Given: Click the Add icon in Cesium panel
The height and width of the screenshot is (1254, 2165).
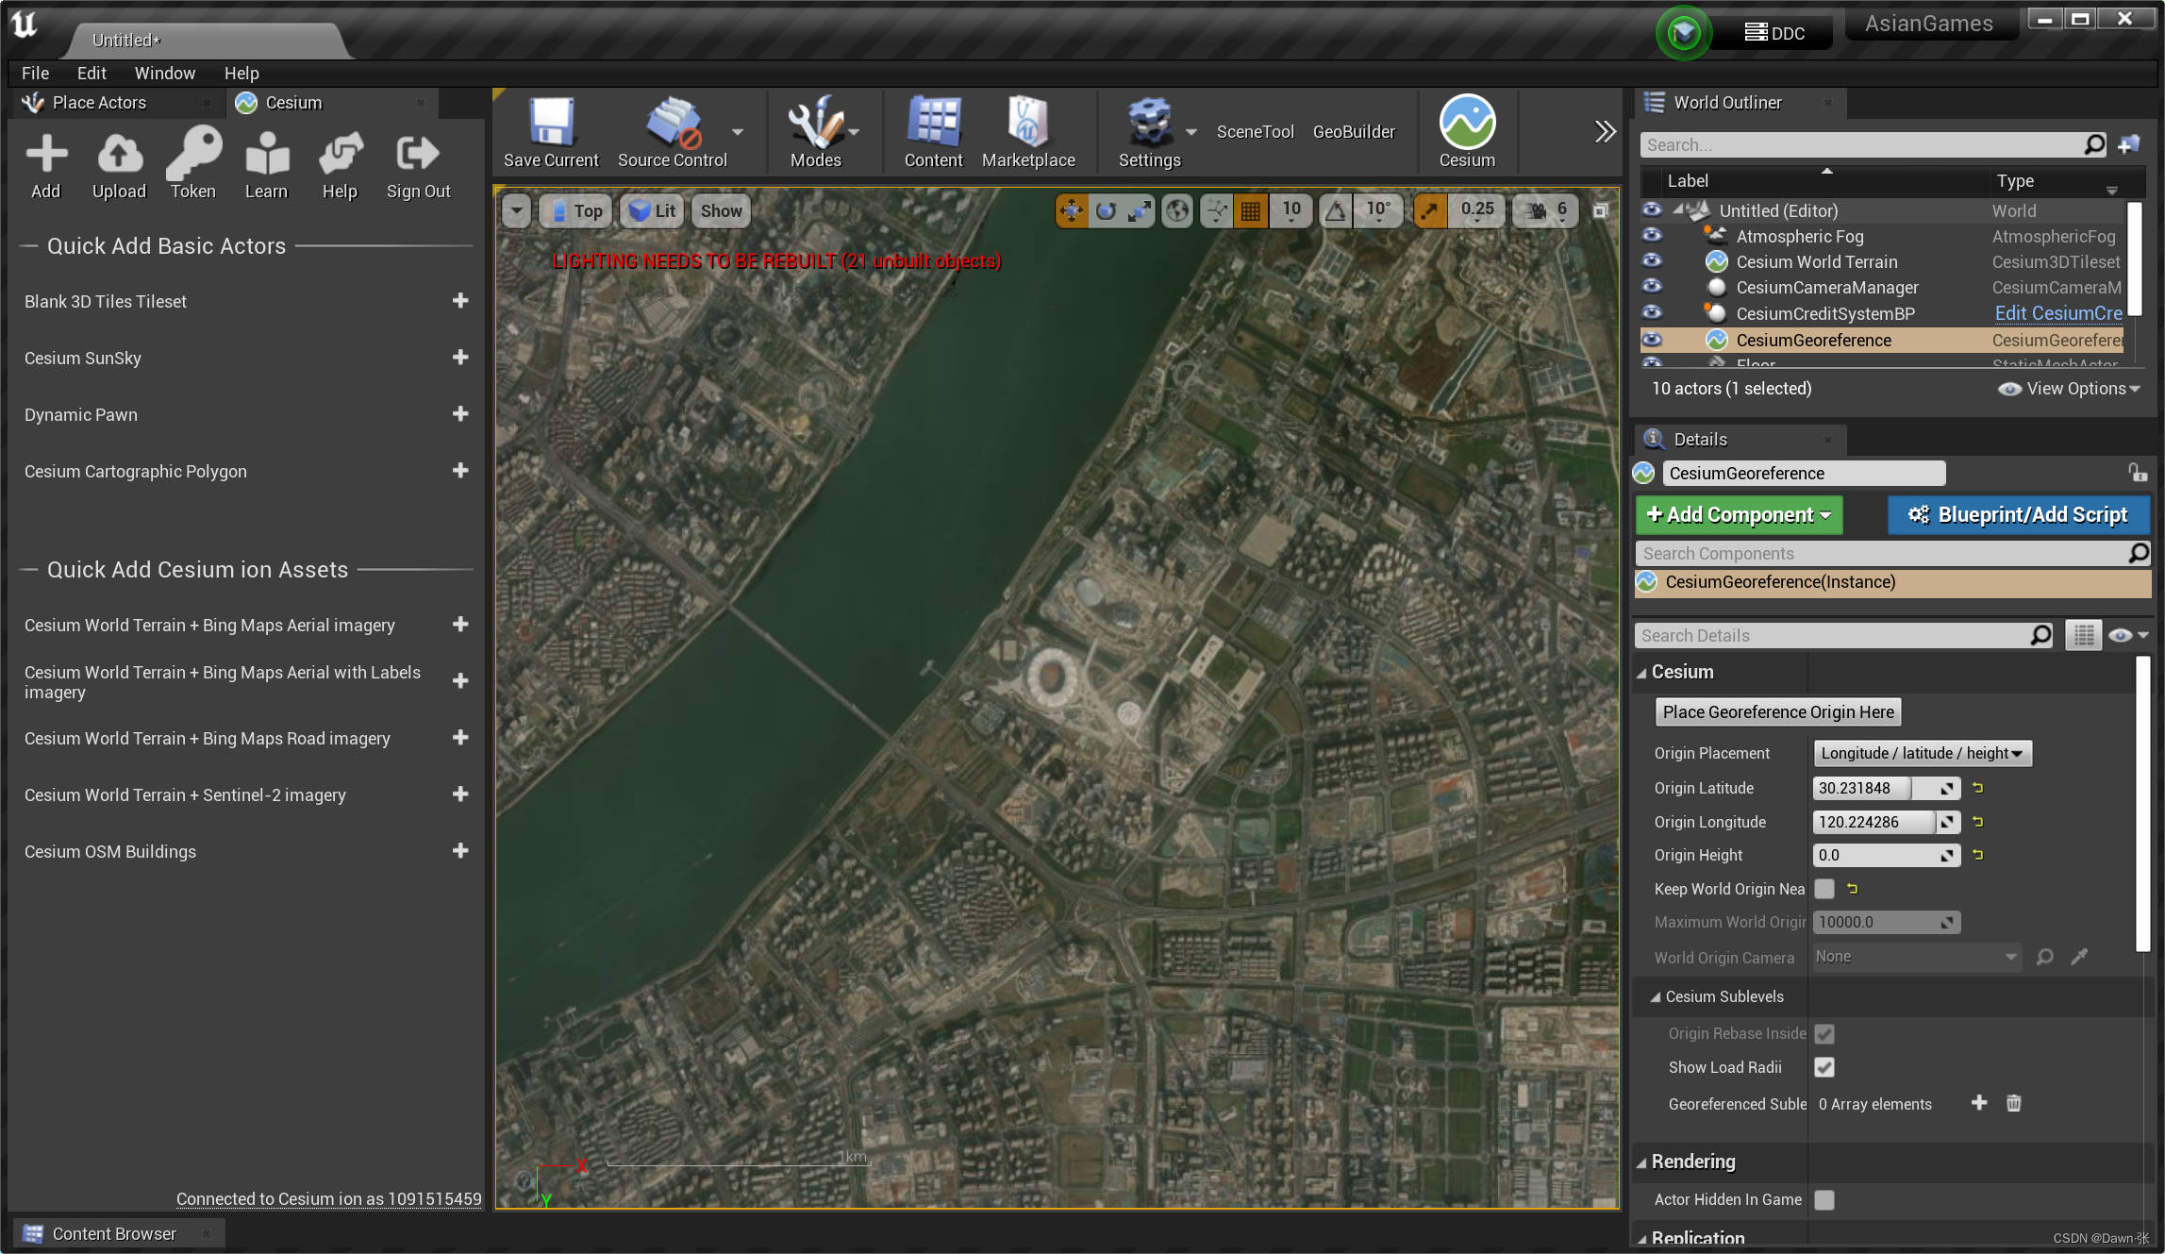Looking at the screenshot, I should pos(45,153).
